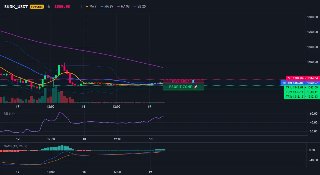Toggle the BB 20 legend item
The width and height of the screenshot is (320, 175).
139,6
